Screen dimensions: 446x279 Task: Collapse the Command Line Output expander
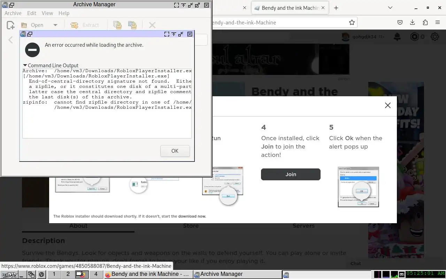(x=50, y=66)
